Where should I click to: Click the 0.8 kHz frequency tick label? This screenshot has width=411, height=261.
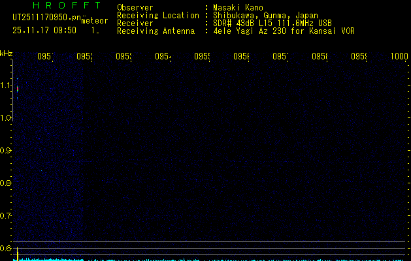pyautogui.click(x=5, y=183)
